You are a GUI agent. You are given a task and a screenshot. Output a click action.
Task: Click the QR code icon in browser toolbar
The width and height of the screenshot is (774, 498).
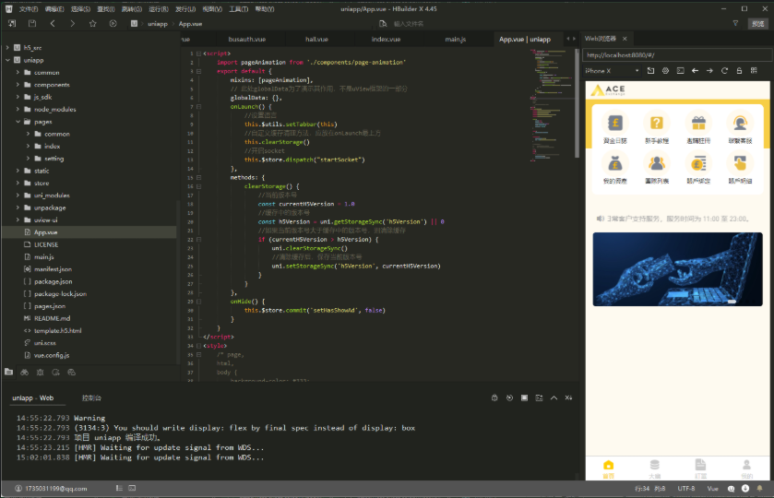[x=754, y=71]
